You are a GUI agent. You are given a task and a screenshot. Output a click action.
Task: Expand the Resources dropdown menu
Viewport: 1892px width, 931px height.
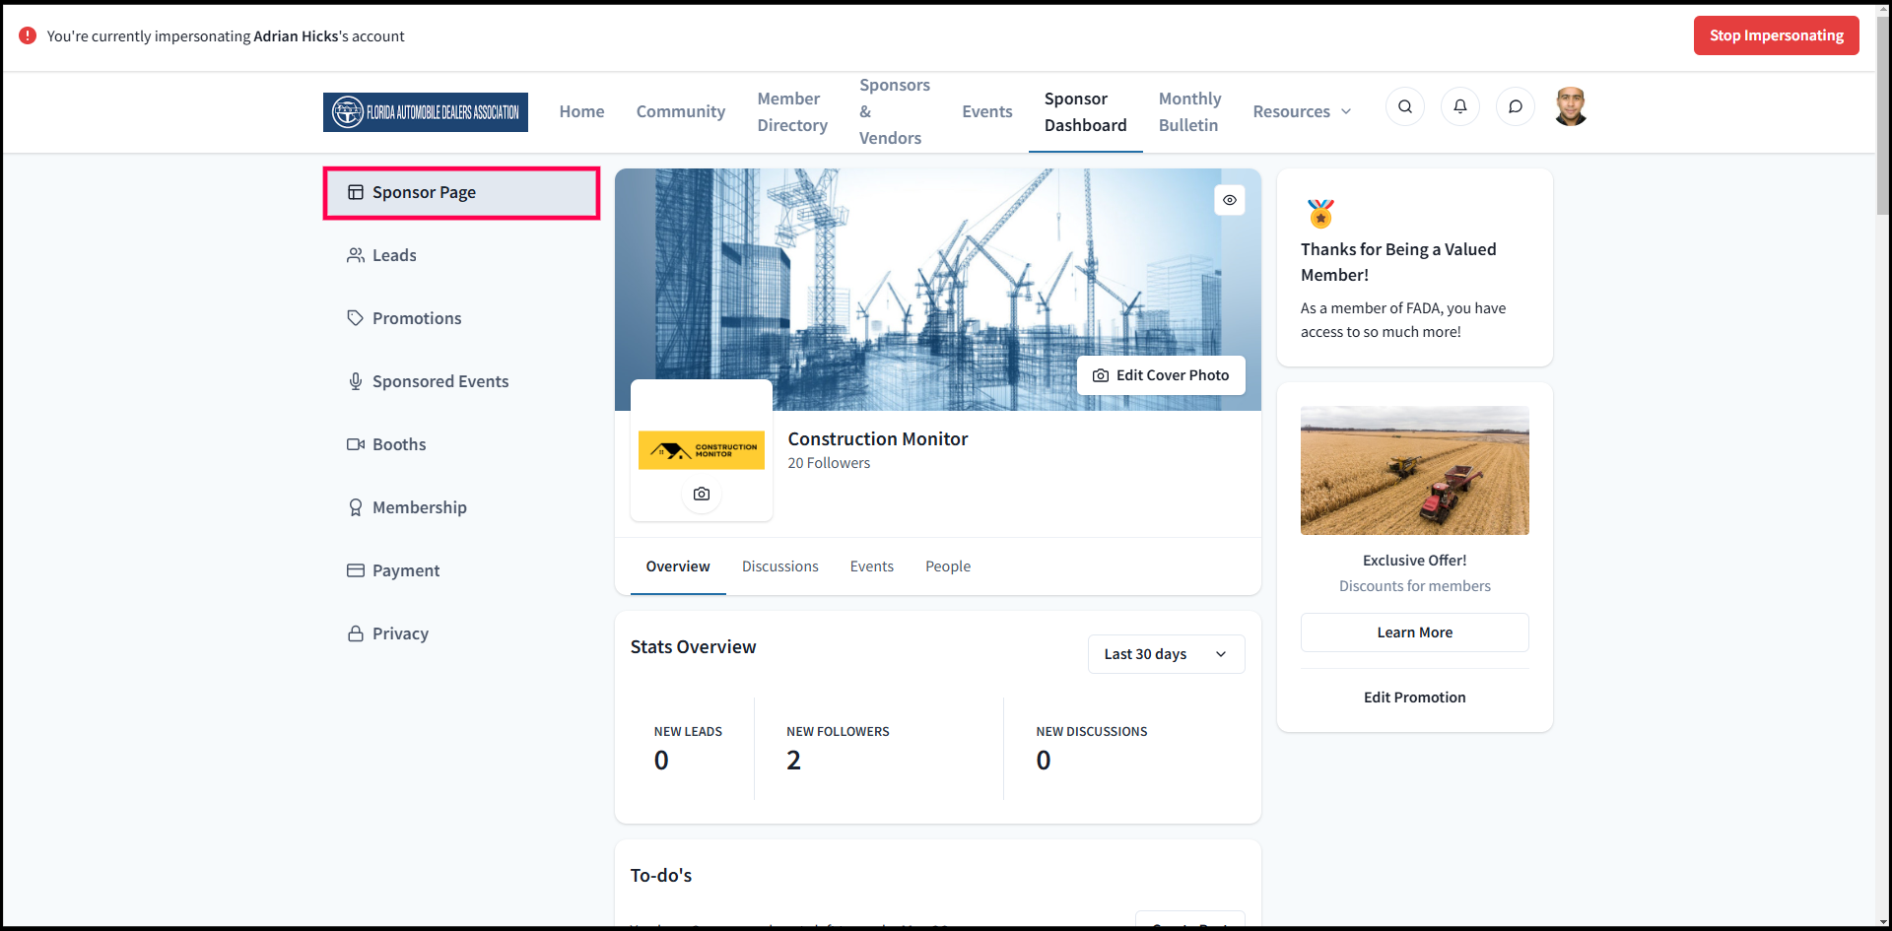click(x=1302, y=111)
